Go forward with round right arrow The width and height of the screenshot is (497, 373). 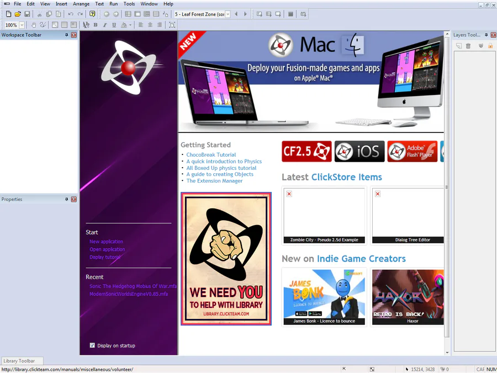pyautogui.click(x=116, y=14)
